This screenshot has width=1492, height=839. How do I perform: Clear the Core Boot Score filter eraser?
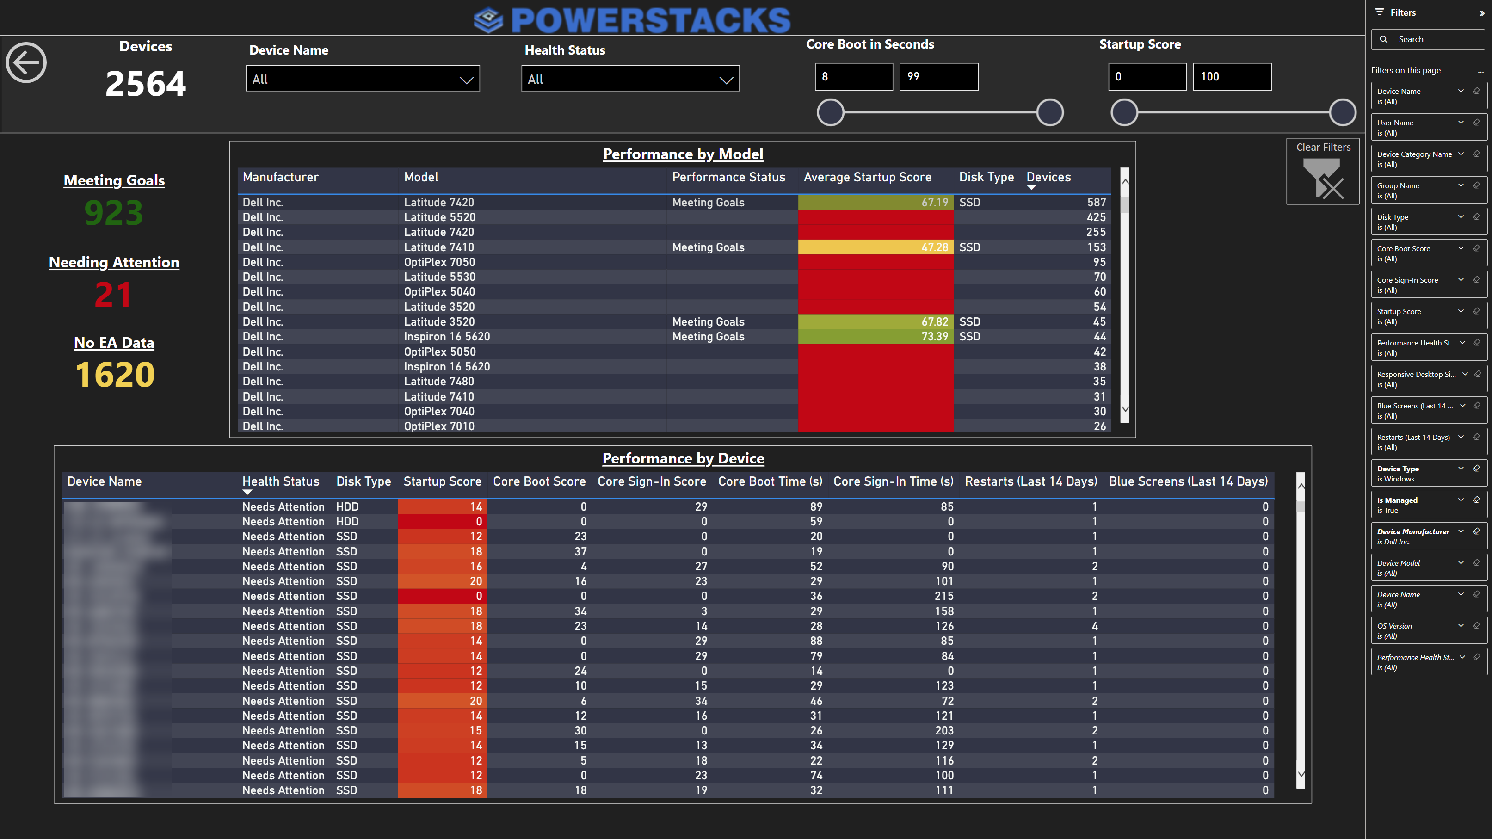tap(1476, 248)
